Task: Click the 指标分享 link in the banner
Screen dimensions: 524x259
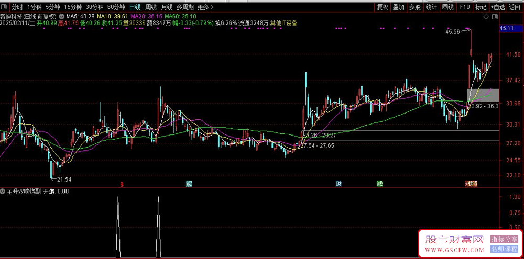Action: coord(504,239)
